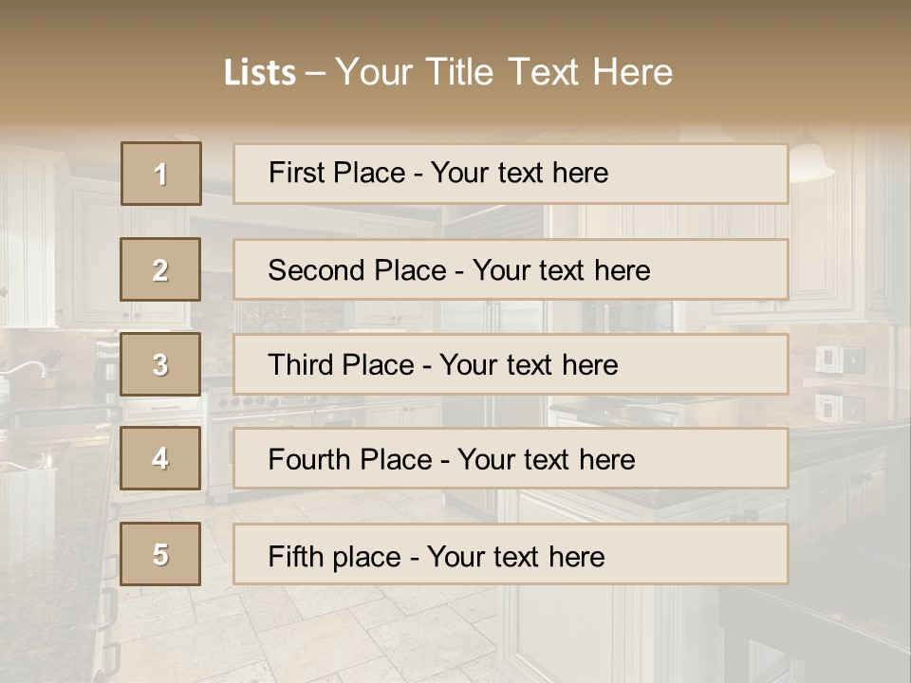This screenshot has height=683, width=911.
Task: Click the number 2 box
Action: [160, 269]
